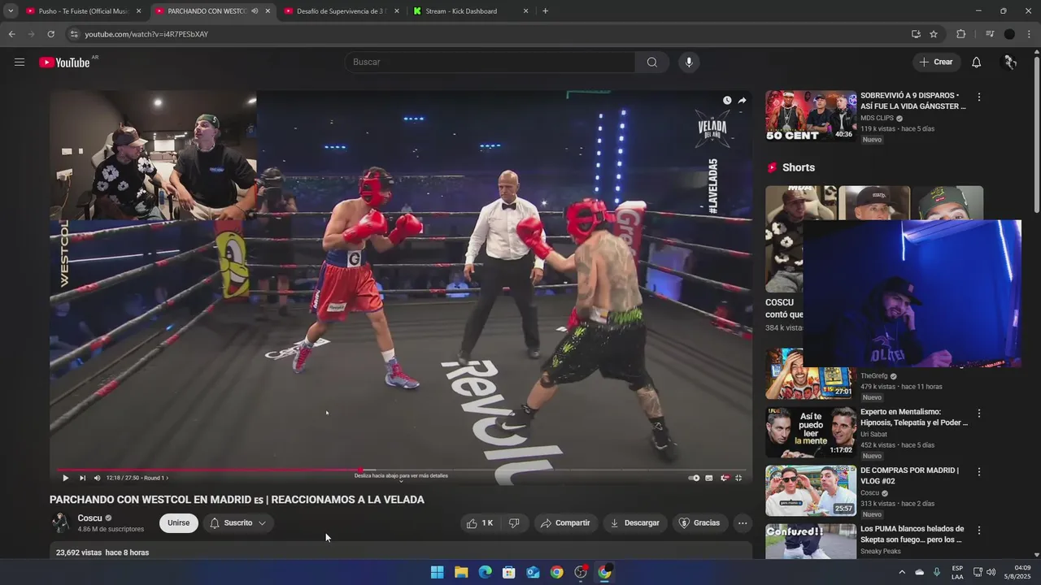Switch to the Stream - Kick Dashboard tab
1041x585 pixels.
[471, 11]
